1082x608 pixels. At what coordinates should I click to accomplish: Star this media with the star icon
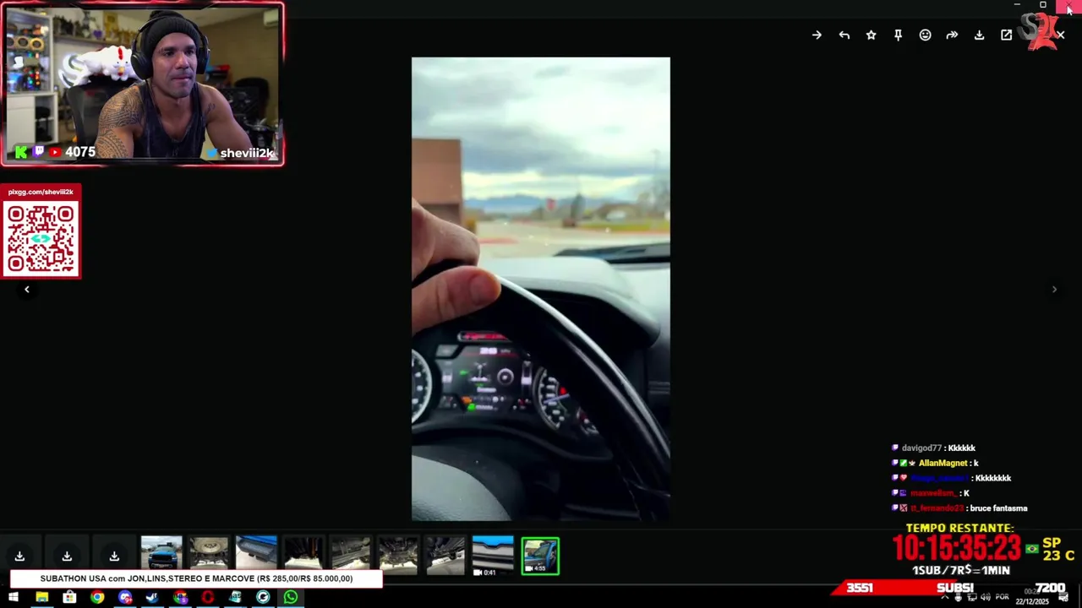pyautogui.click(x=871, y=35)
